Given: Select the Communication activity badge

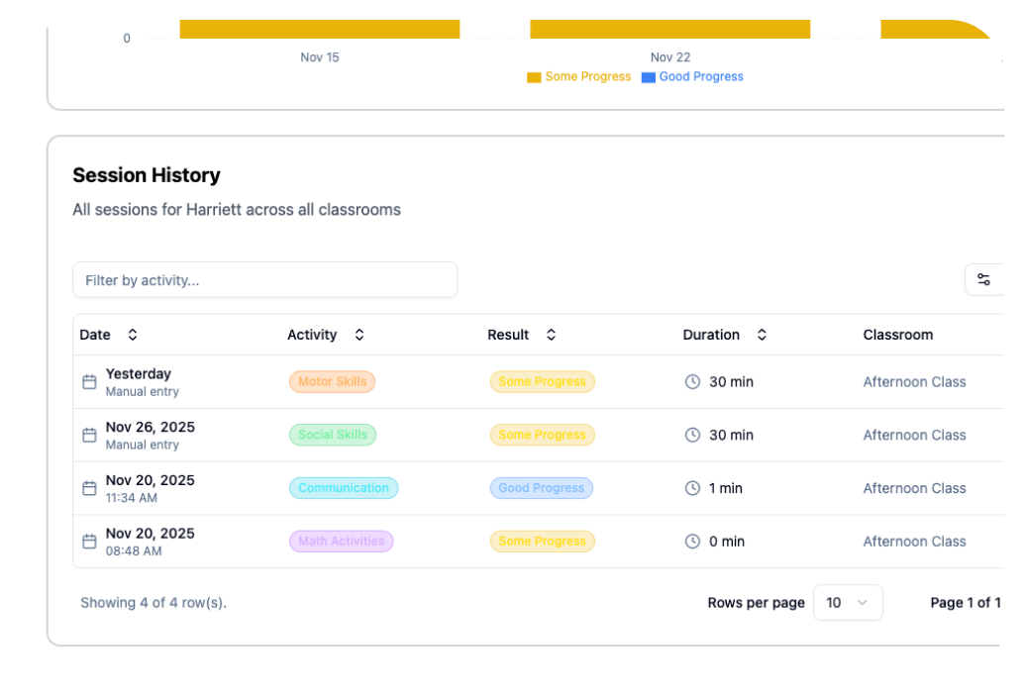Looking at the screenshot, I should (x=344, y=488).
